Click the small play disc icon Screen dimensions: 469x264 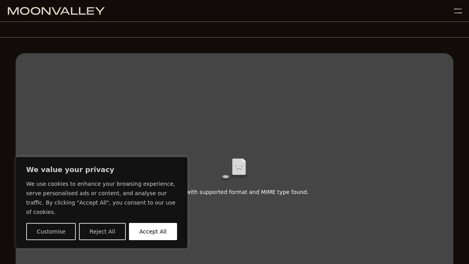pyautogui.click(x=226, y=177)
